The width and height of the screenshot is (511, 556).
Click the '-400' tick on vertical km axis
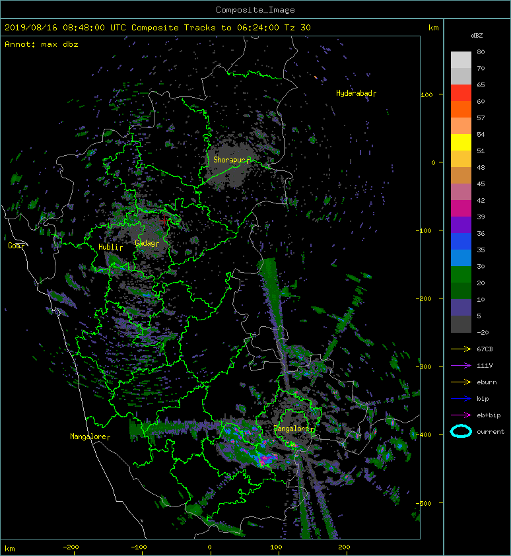click(x=424, y=434)
